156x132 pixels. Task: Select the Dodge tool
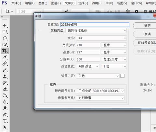pos(5,108)
